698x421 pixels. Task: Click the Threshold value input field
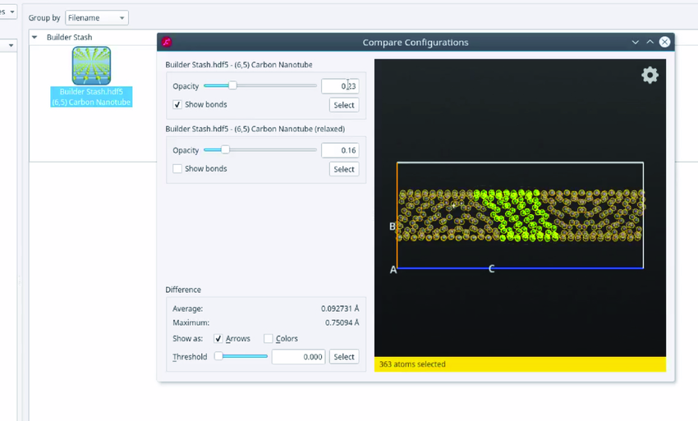(x=298, y=357)
